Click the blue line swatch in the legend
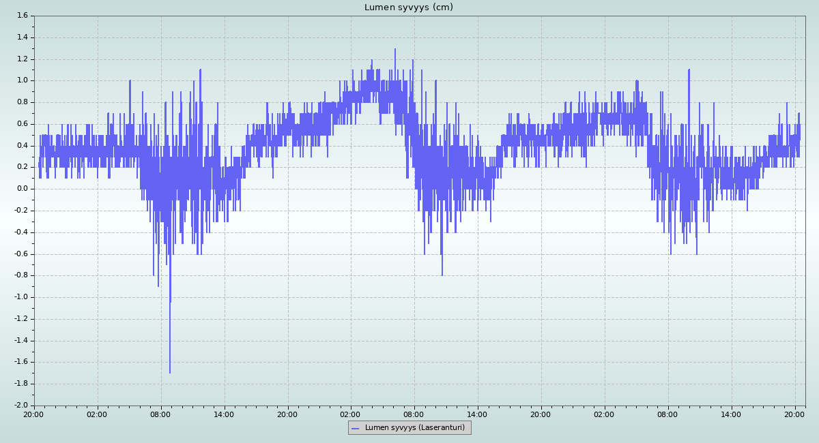Screen dimensions: 819x443 tap(356, 427)
